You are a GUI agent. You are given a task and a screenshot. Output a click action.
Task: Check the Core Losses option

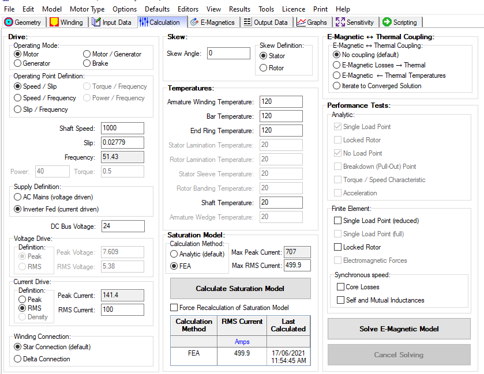pyautogui.click(x=340, y=287)
